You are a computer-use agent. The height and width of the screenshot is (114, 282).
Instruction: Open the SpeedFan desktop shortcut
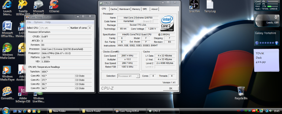pos(194,6)
